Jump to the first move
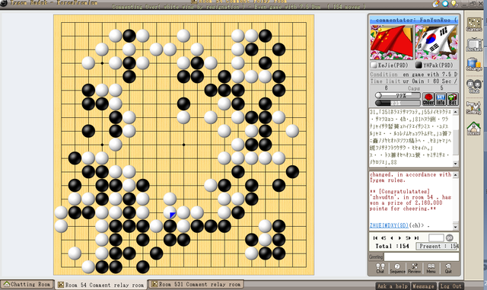Image resolution: width=487 pixels, height=290 pixels. tap(375, 237)
